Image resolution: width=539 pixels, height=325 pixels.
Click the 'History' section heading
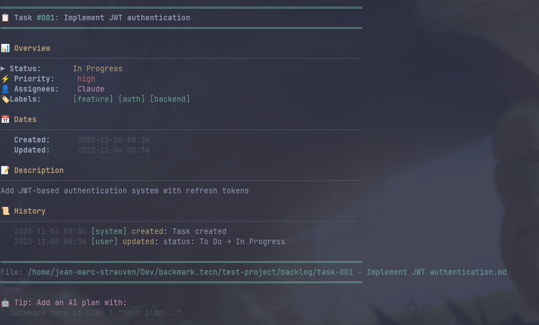(x=29, y=211)
